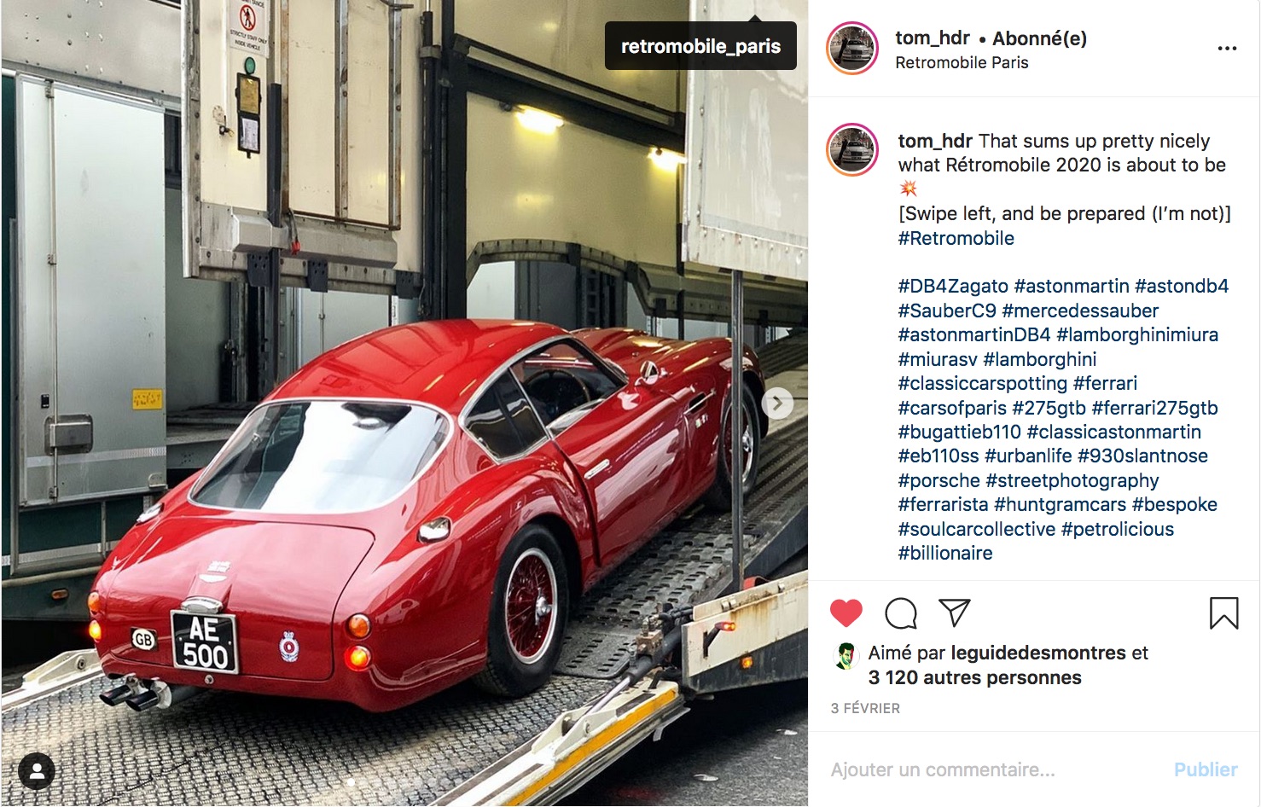Screen dimensions: 1261x807
Task: Click tom_hdr avatar beside the caption
Action: pos(852,149)
